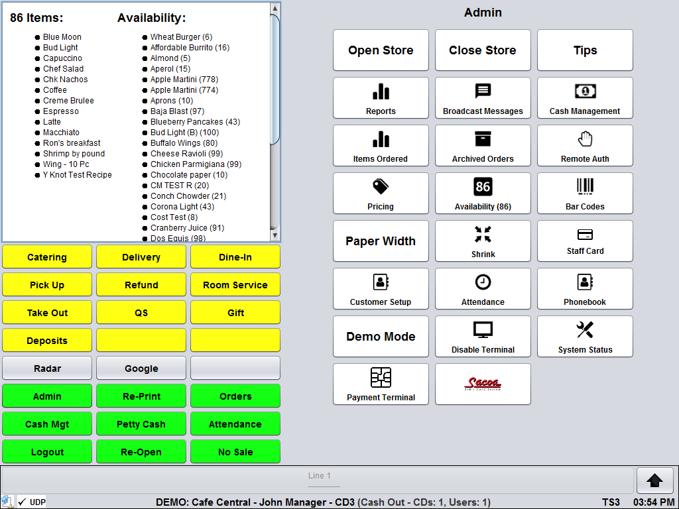Click the Re-Open button
Viewport: 679px width, 509px height.
click(141, 452)
